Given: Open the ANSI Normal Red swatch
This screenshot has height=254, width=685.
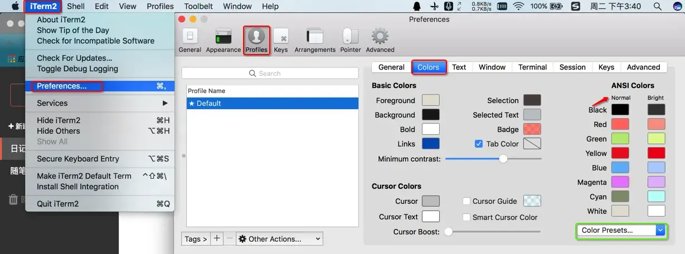Looking at the screenshot, I should coord(620,124).
